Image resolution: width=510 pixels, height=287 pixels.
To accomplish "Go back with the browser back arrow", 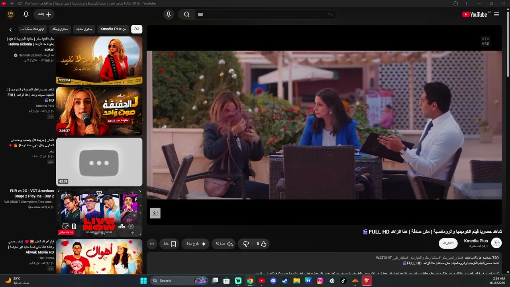I will click(12, 3).
